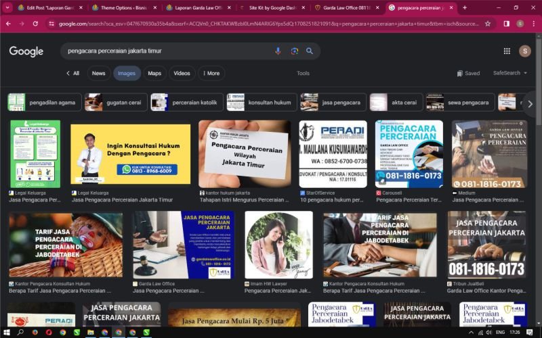
Task: Click the Google logo
Action: pyautogui.click(x=26, y=51)
